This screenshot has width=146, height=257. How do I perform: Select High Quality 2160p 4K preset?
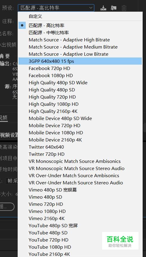pyautogui.click(x=80, y=111)
